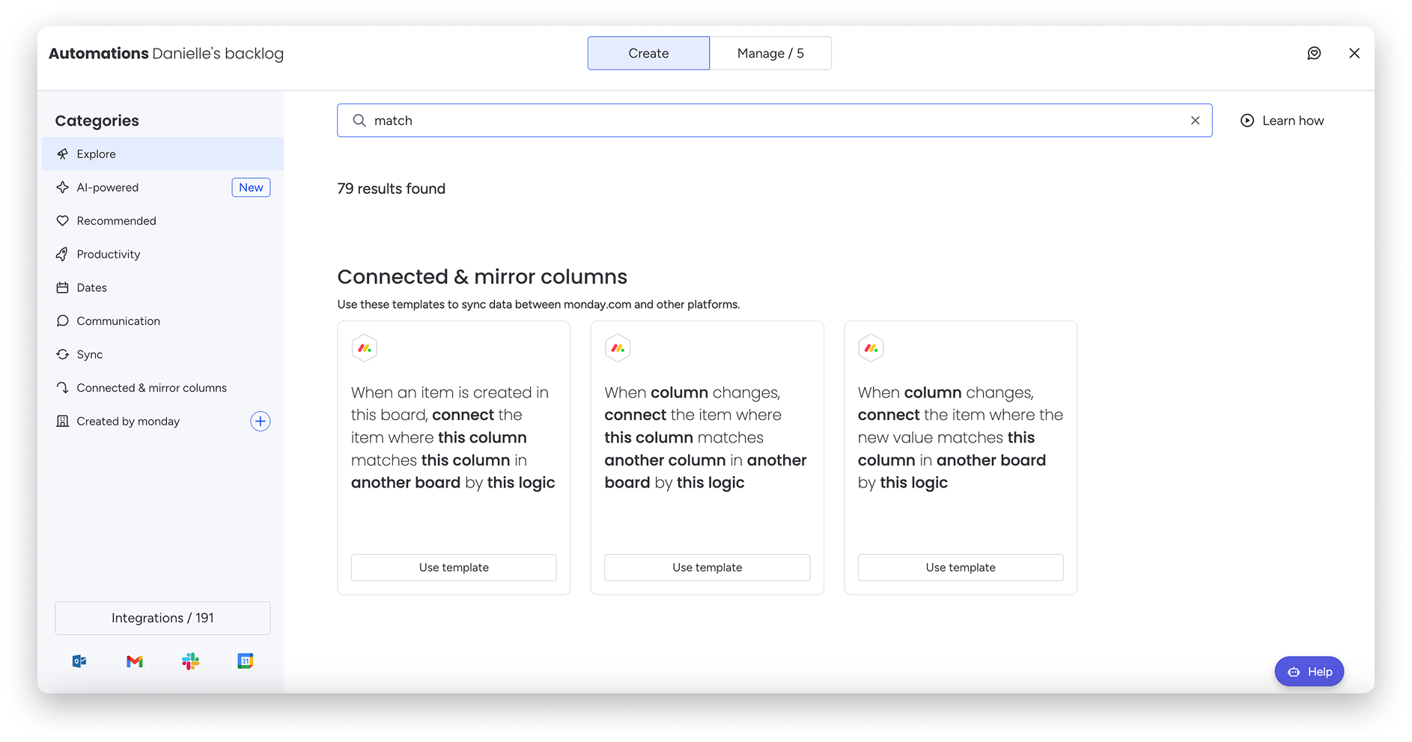Open Integrations / 191 list
The width and height of the screenshot is (1412, 742).
pos(162,618)
